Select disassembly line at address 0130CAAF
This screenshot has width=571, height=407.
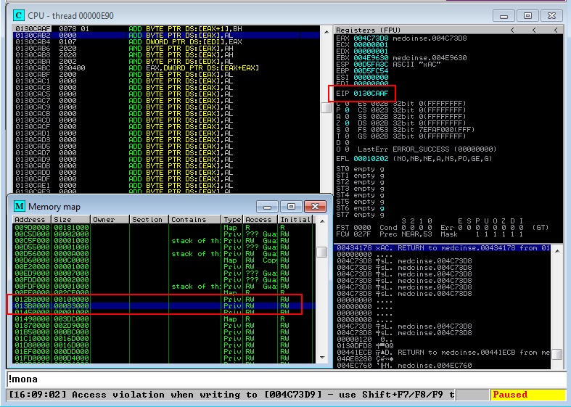click(166, 29)
